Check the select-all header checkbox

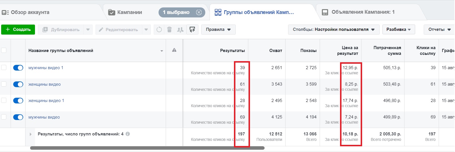click(4, 50)
